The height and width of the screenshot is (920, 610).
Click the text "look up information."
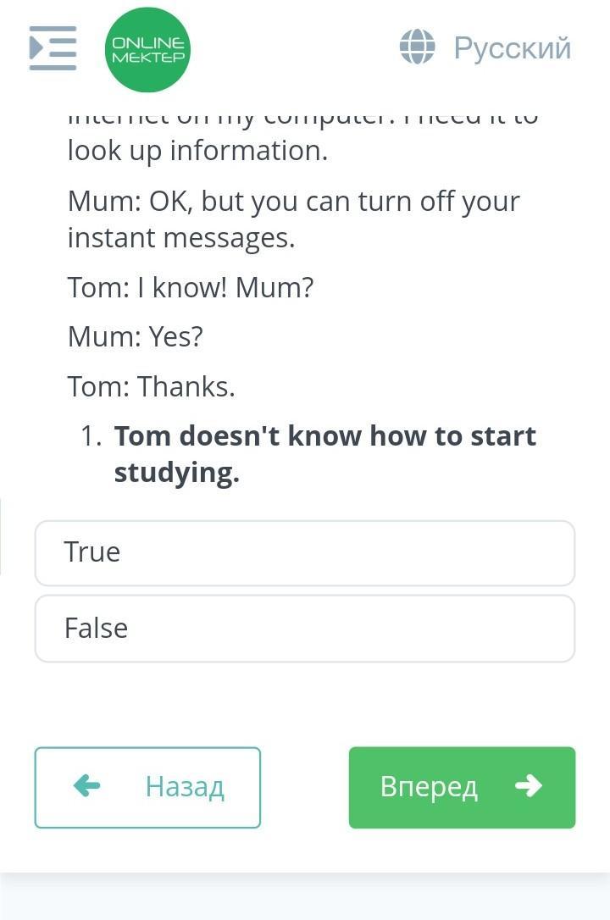[197, 151]
